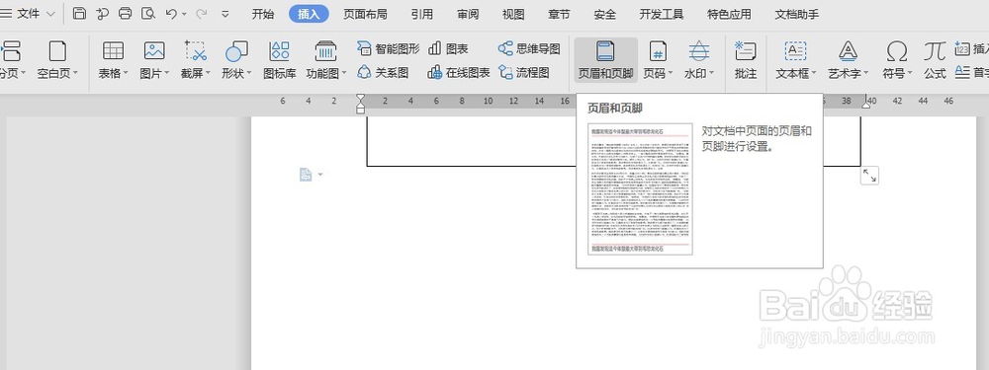Open the 安全 tab
The width and height of the screenshot is (989, 370).
click(605, 14)
